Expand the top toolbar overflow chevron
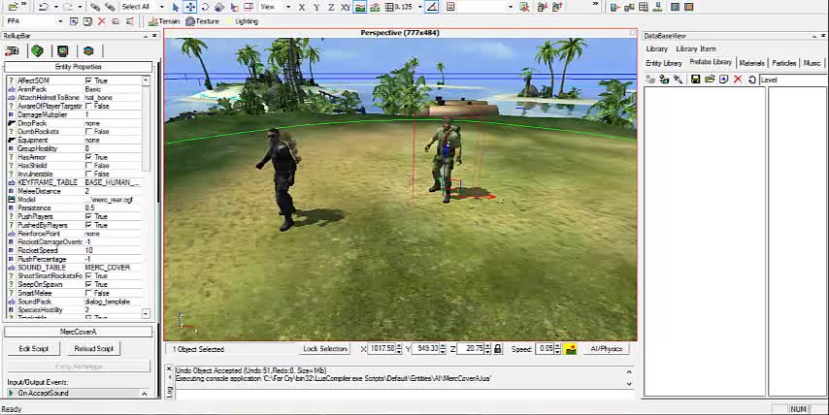Screen dimensions: 829x415 pyautogui.click(x=595, y=4)
